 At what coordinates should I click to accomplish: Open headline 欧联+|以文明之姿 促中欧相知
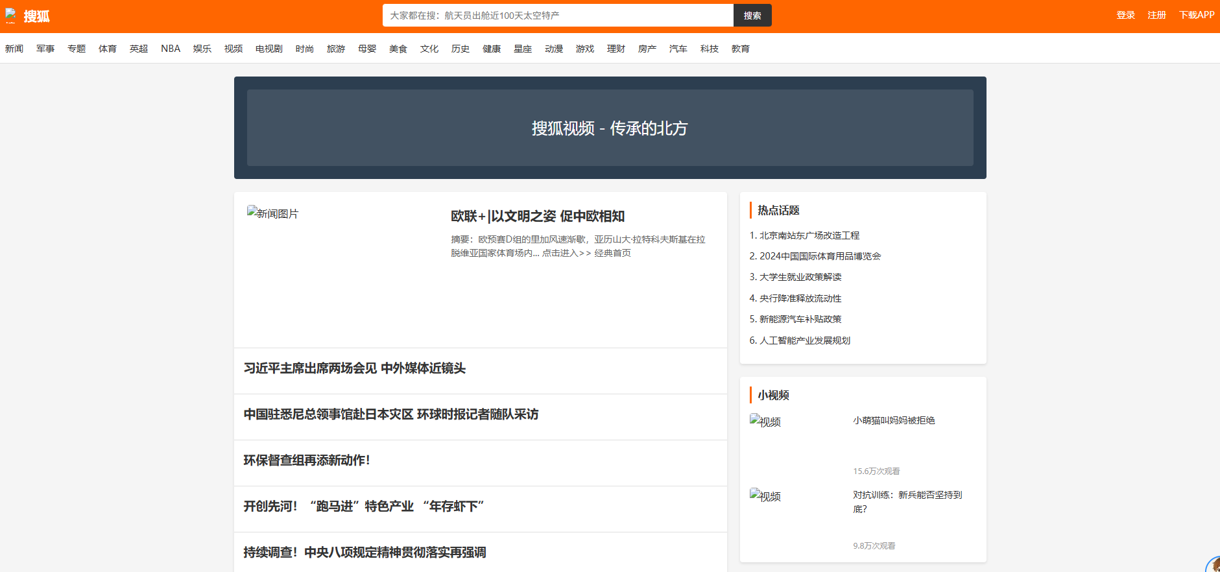pyautogui.click(x=538, y=216)
